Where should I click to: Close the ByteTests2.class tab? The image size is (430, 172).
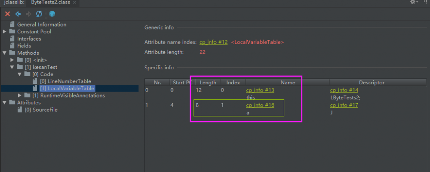[x=74, y=3]
